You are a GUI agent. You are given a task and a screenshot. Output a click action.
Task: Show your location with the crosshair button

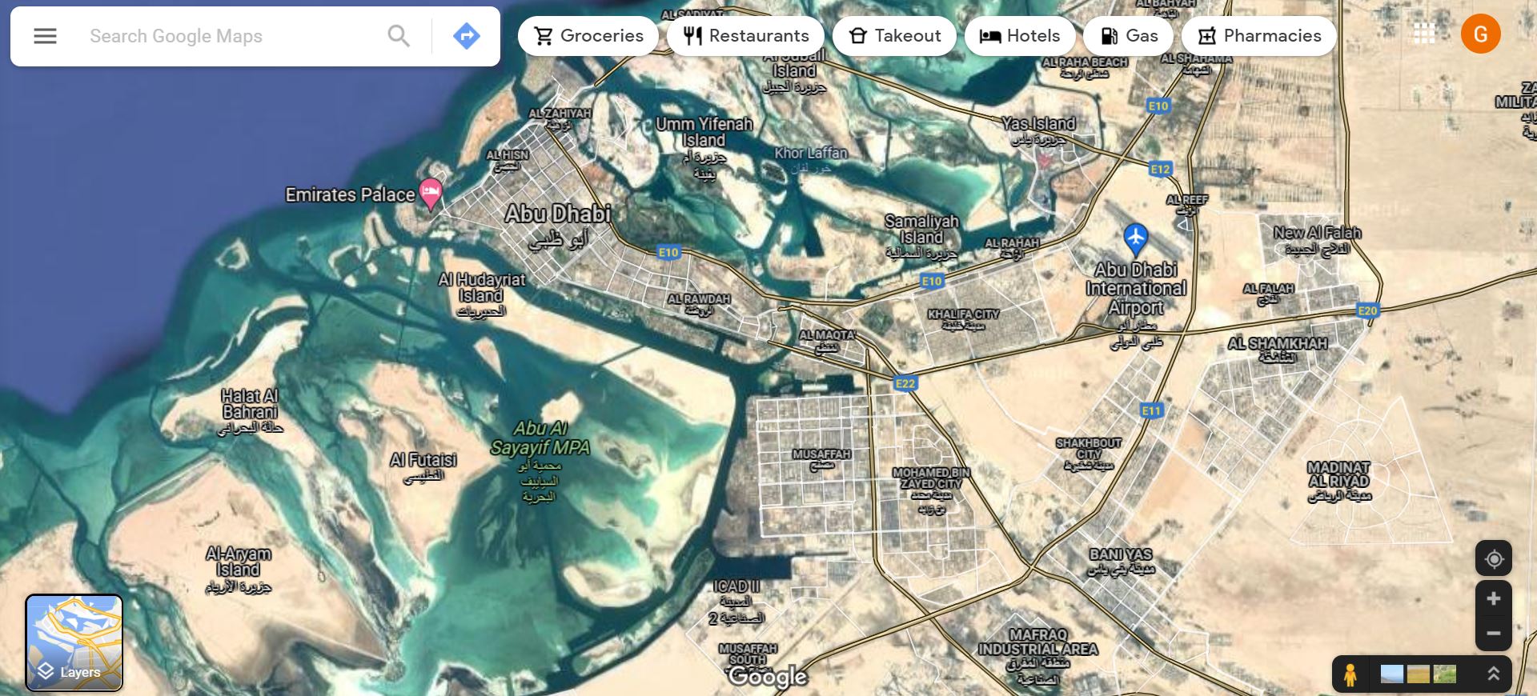tap(1494, 558)
